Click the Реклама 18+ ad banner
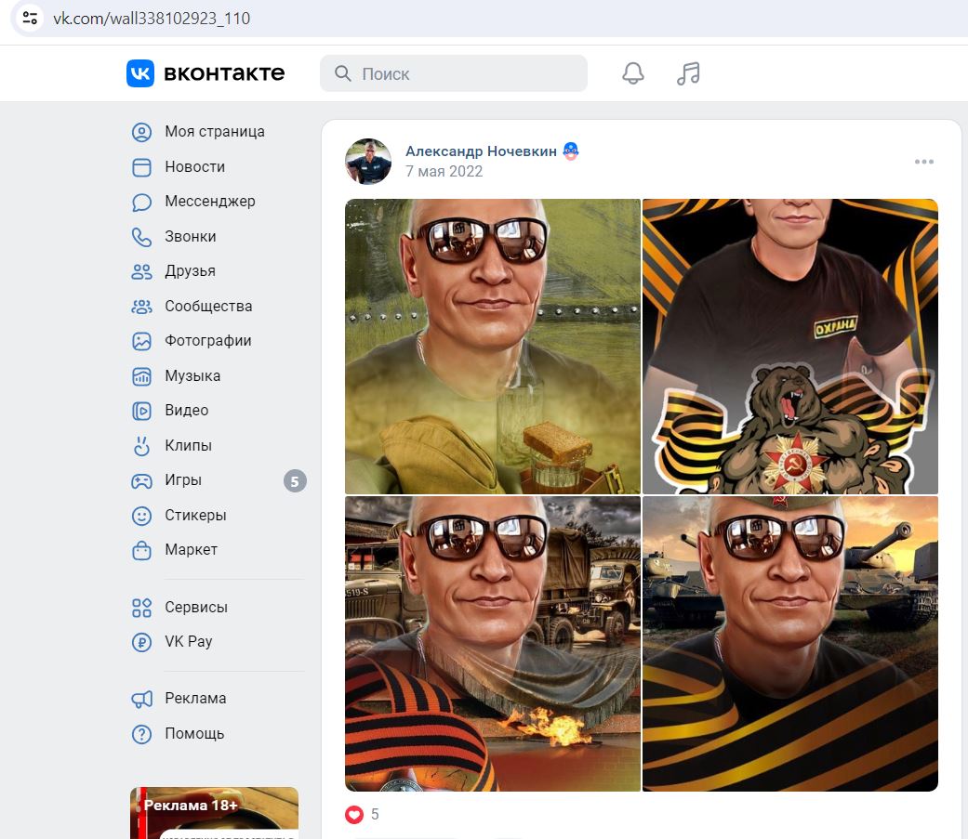The width and height of the screenshot is (968, 839). 214,813
